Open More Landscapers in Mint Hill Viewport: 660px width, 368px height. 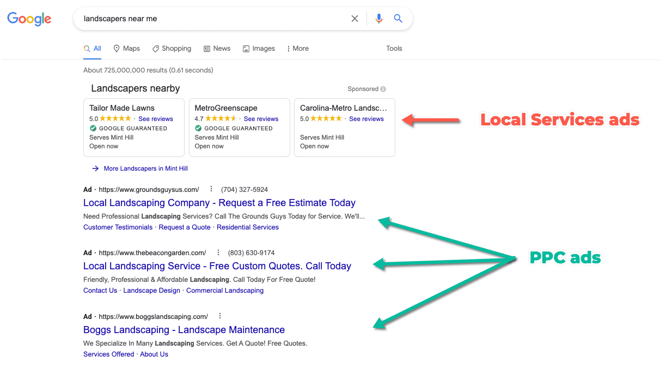pos(144,168)
